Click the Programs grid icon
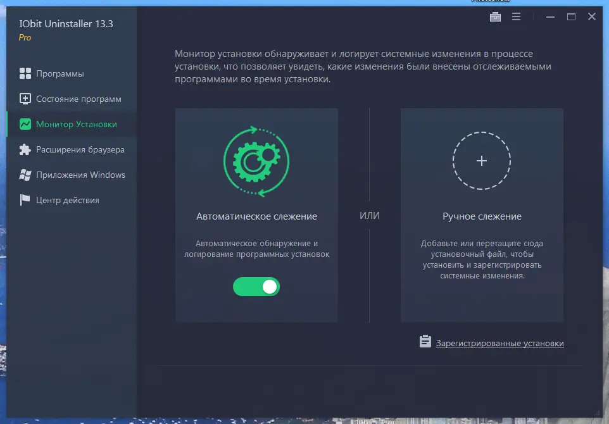The height and width of the screenshot is (424, 609). [x=25, y=73]
